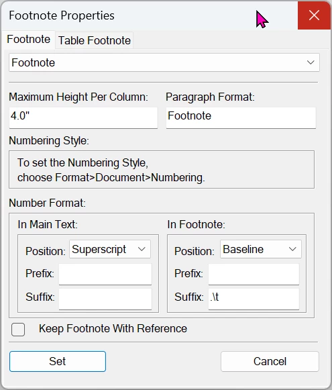Click the Cancel button

point(270,361)
